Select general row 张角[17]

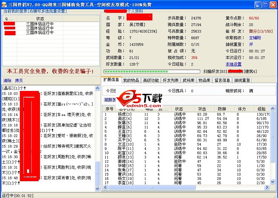tap(186, 170)
